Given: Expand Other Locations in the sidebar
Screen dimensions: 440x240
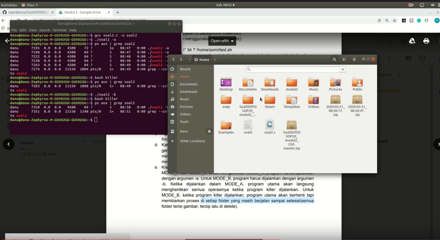Looking at the screenshot, I should [192, 141].
